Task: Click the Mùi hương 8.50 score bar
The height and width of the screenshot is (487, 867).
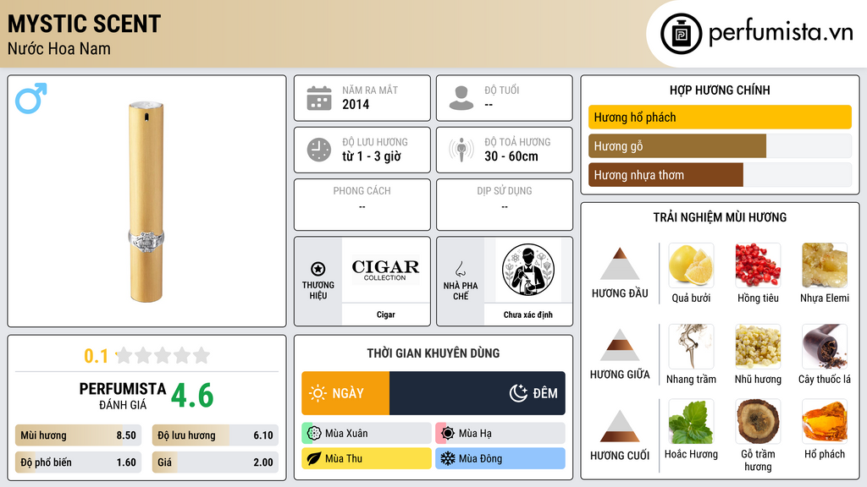Action: (x=78, y=435)
